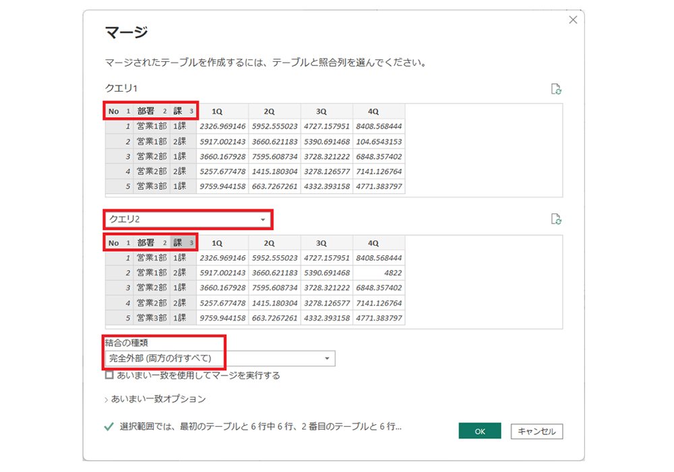Click cell 9759.944158 in クエリ2 table
Screen dimensions: 674x472
click(222, 318)
